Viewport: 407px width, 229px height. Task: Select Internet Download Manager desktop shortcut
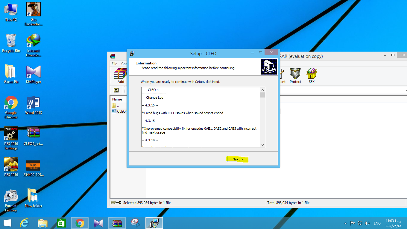click(34, 45)
